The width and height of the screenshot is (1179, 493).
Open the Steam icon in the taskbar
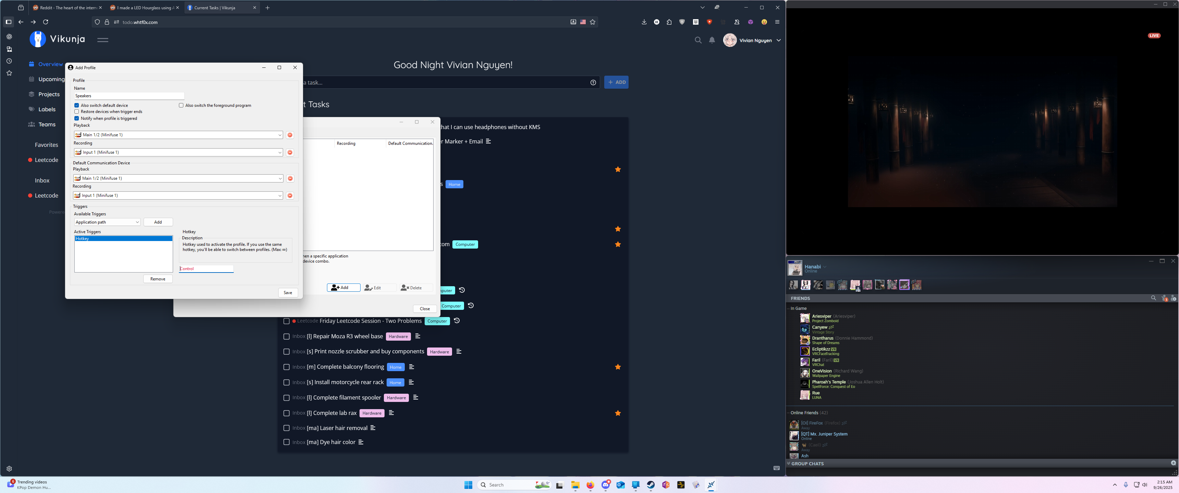[651, 485]
